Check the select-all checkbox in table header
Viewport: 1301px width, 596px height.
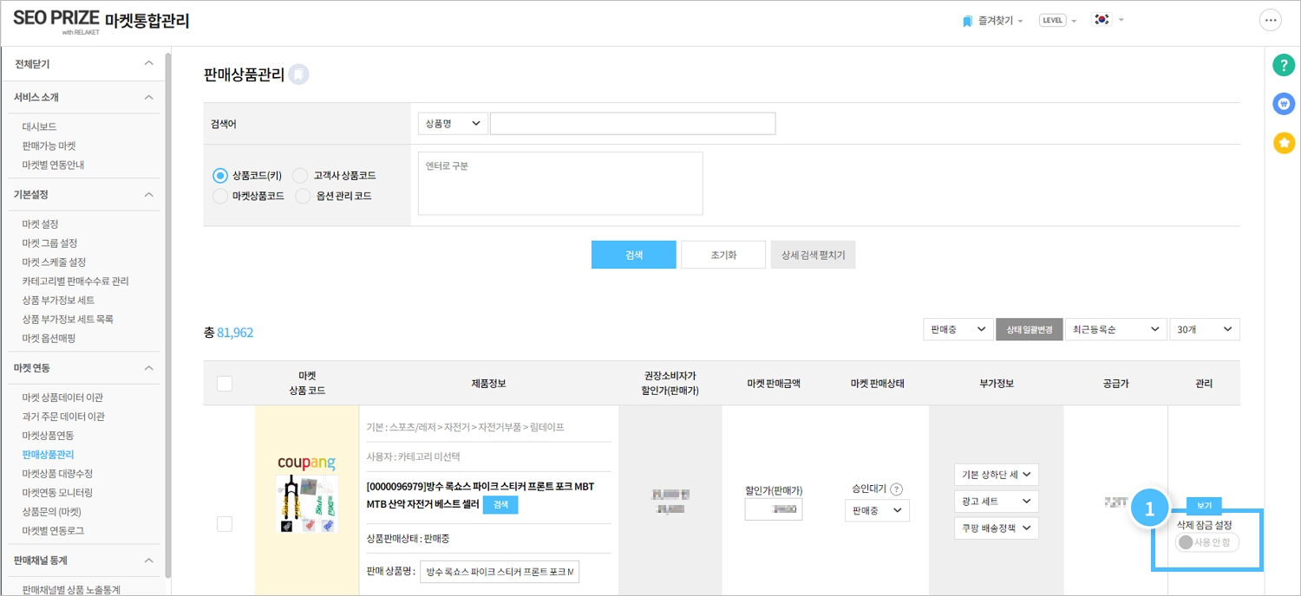(225, 384)
